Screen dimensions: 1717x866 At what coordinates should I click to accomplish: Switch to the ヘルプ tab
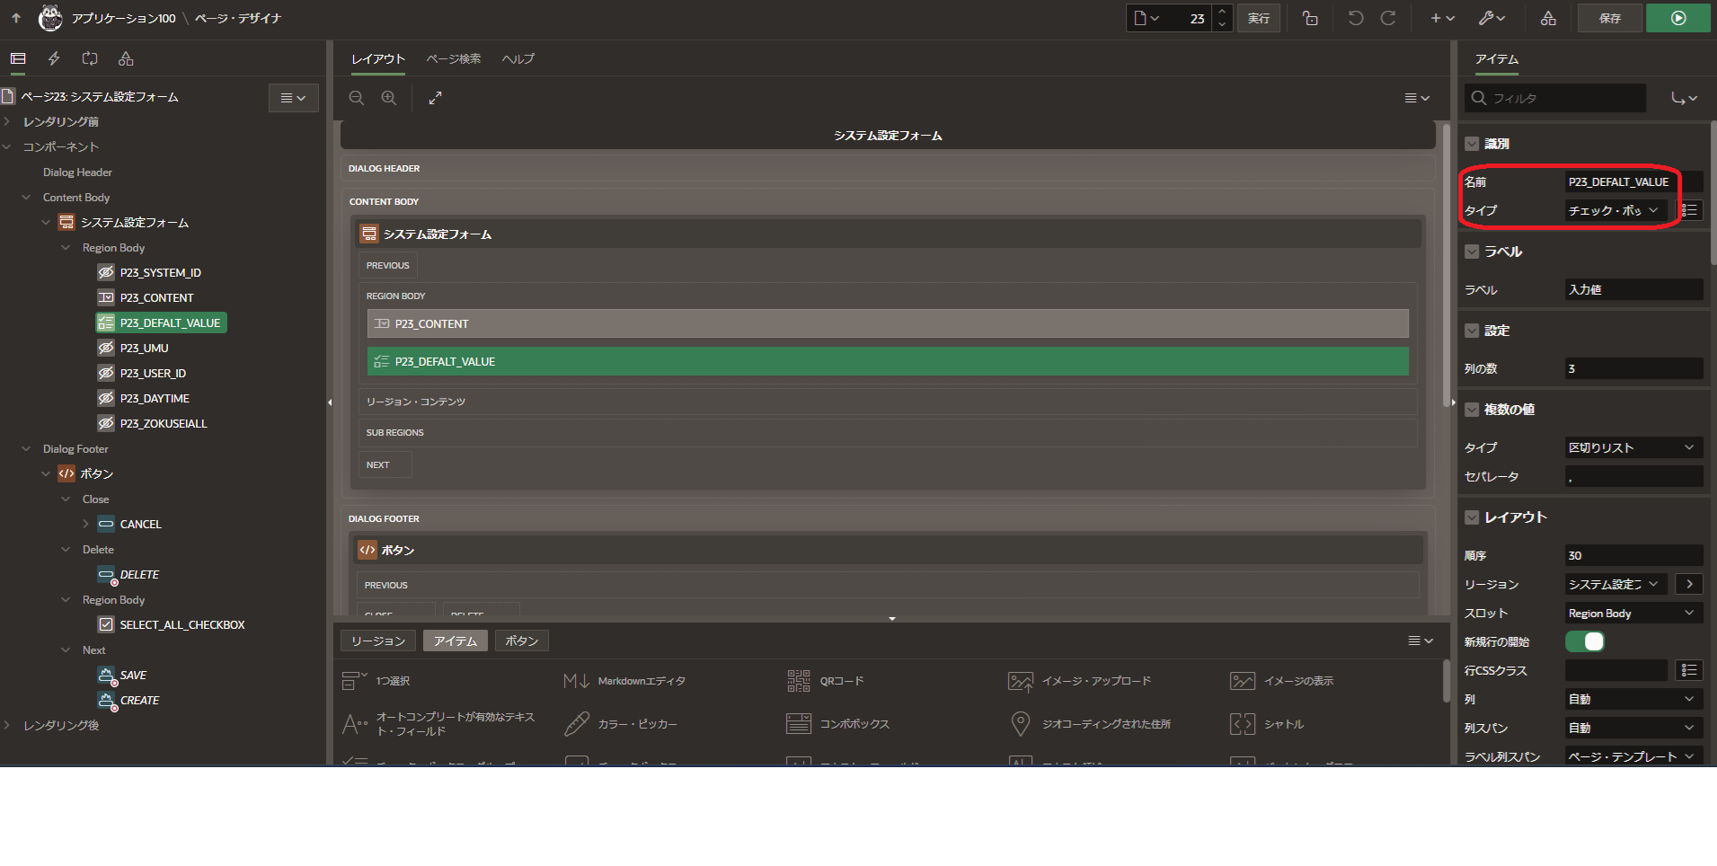[518, 59]
